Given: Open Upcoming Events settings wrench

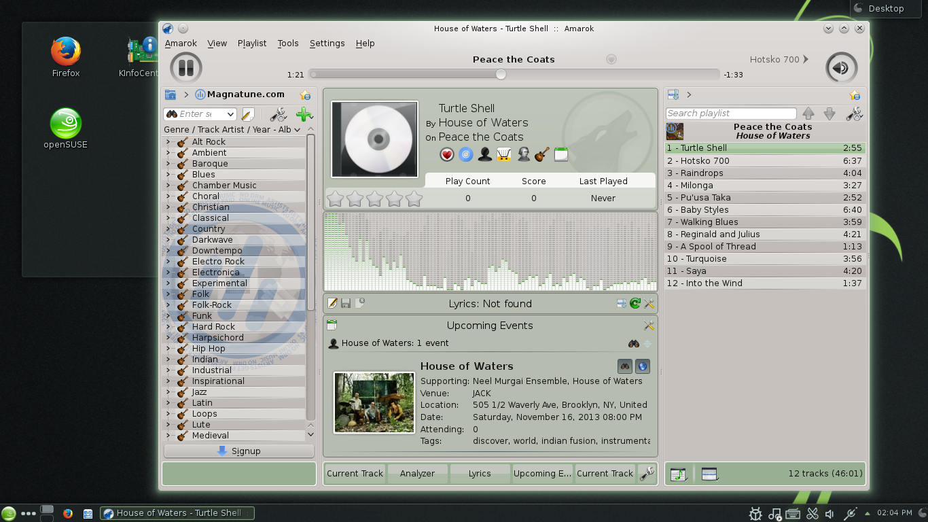Looking at the screenshot, I should [x=649, y=326].
